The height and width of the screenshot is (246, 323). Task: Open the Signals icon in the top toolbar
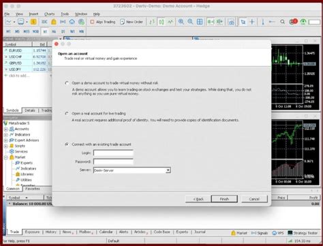pos(63,22)
